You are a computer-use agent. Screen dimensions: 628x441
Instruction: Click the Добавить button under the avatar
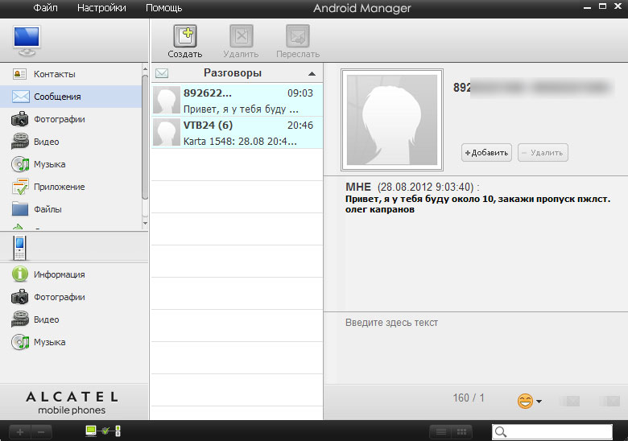(486, 152)
